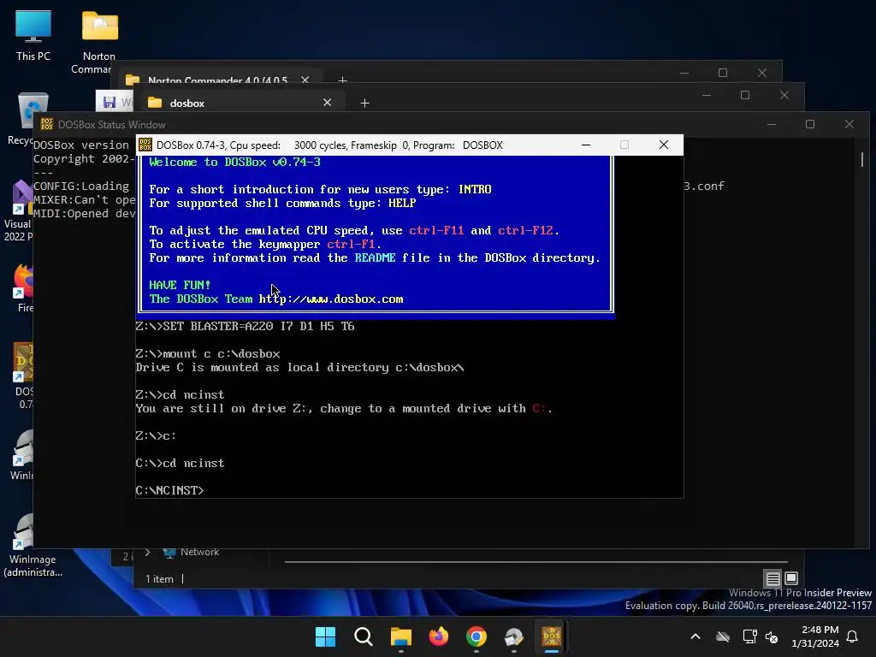Open the This PC desktop icon

[33, 36]
